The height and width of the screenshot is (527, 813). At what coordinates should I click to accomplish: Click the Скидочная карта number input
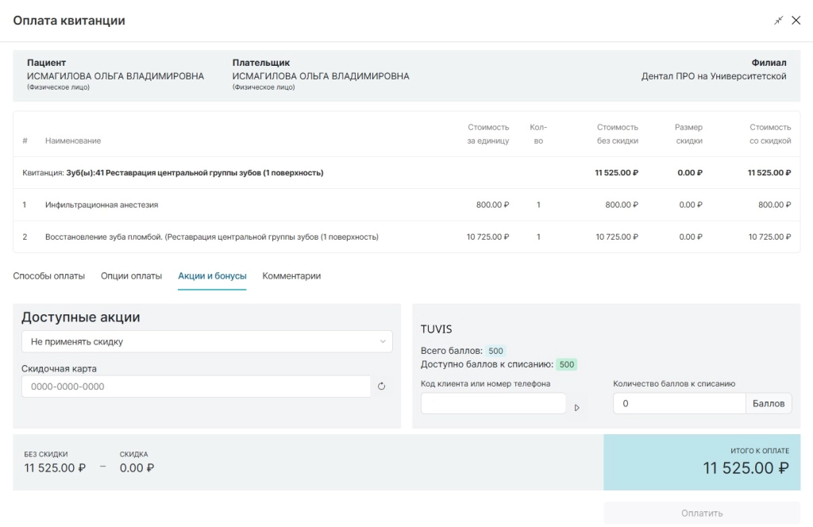[x=196, y=387]
